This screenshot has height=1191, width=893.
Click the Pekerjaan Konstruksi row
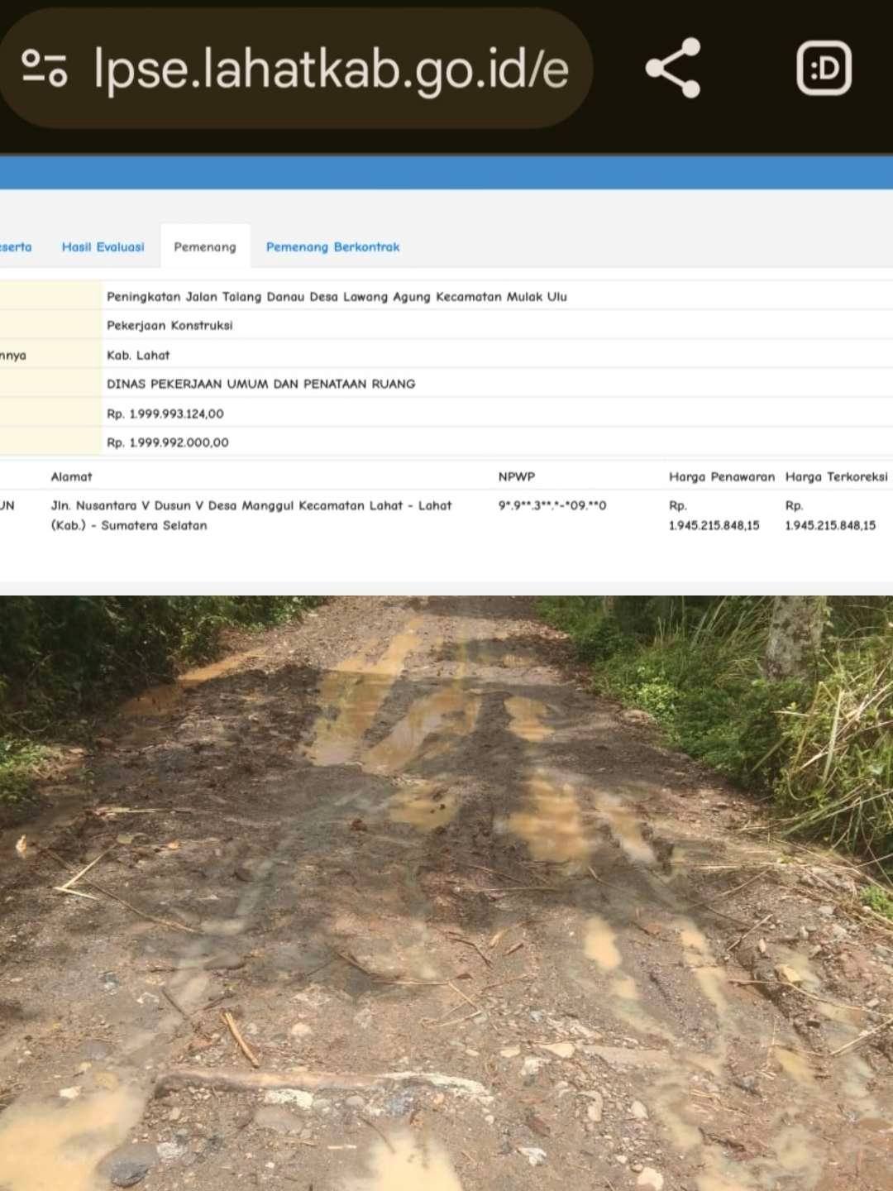(170, 325)
